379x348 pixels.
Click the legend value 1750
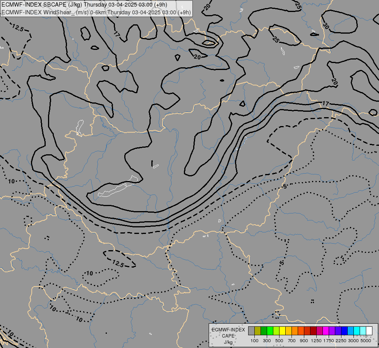pos(329,341)
